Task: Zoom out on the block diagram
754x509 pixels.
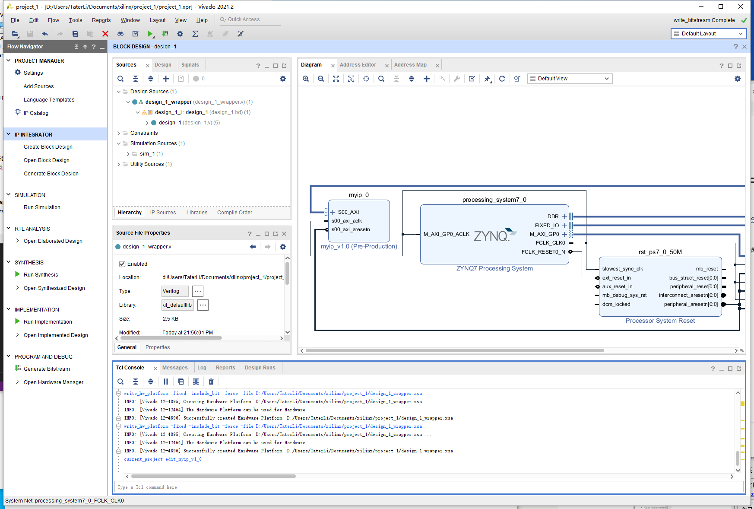Action: pos(321,79)
